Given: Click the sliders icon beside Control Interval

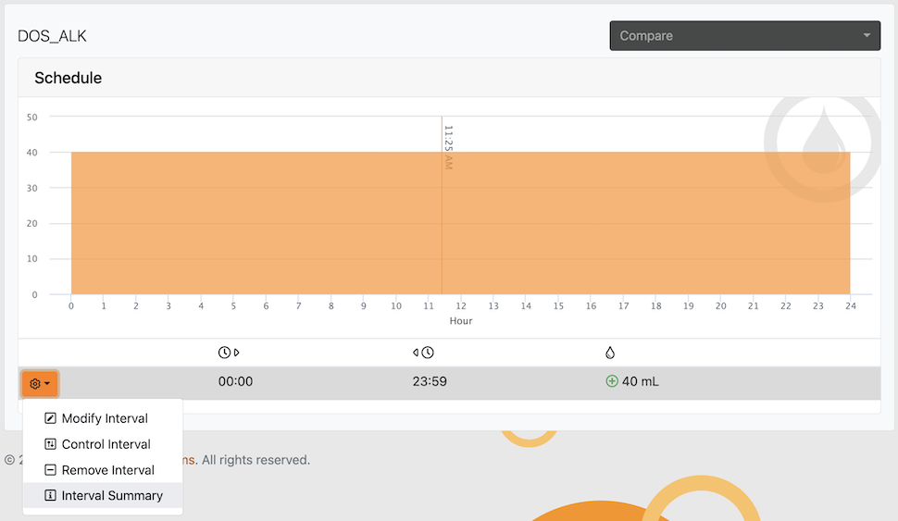Looking at the screenshot, I should tap(51, 444).
